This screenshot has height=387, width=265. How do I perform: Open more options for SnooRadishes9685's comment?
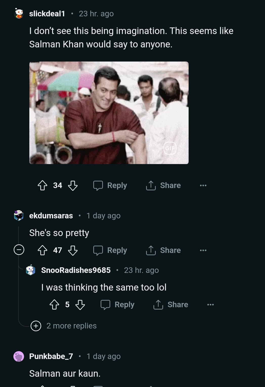[x=210, y=305]
